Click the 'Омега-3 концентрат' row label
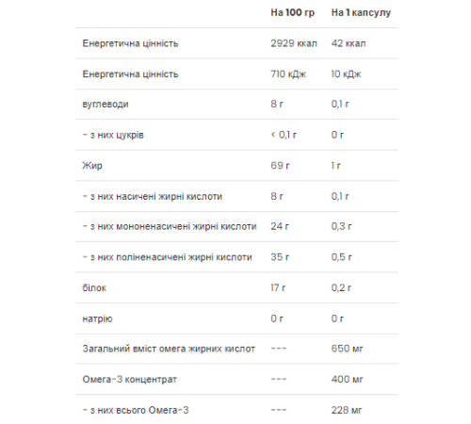Viewport: 471px width, 424px height. 129,380
